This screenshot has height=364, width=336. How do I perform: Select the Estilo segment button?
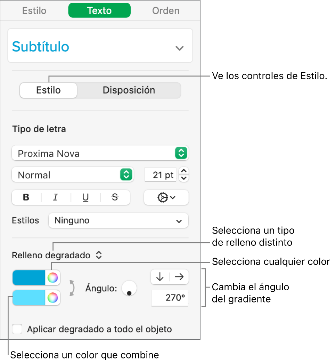click(48, 90)
